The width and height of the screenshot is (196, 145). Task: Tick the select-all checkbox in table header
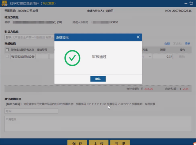click(7, 50)
